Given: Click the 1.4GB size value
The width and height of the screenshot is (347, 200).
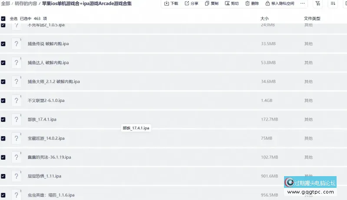Looking at the screenshot, I should [267, 101].
